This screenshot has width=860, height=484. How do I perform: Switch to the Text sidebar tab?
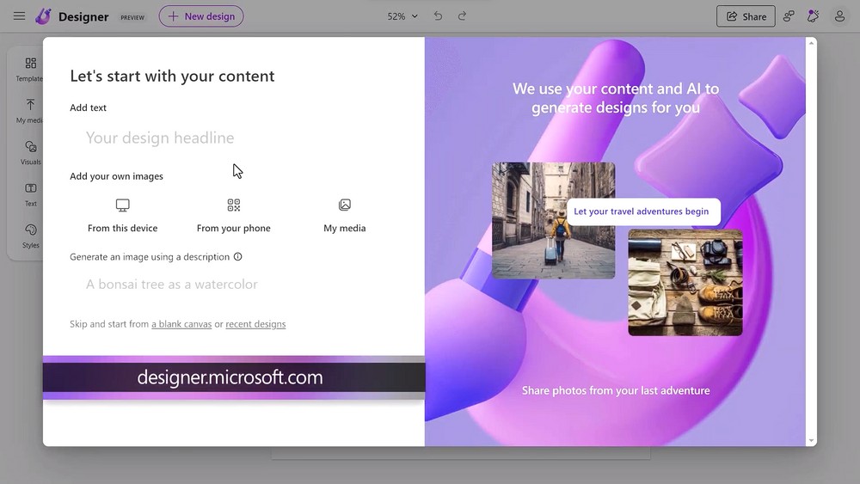(x=31, y=193)
